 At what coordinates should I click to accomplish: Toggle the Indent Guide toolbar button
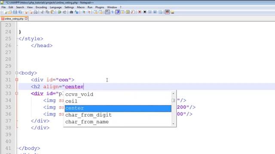point(117,12)
